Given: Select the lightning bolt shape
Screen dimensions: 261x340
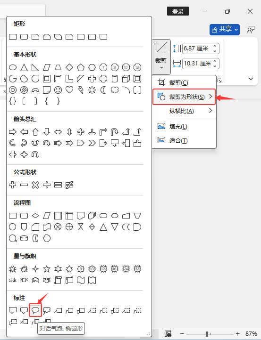Looking at the screenshot, I should [x=81, y=90].
